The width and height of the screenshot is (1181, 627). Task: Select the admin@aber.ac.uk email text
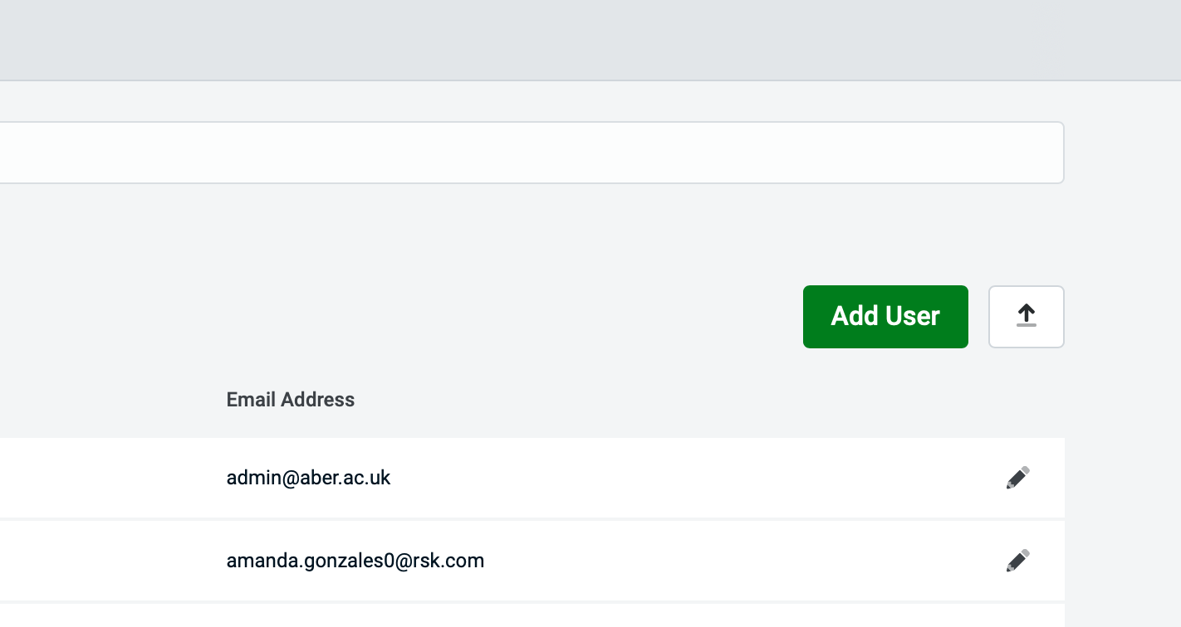pyautogui.click(x=308, y=478)
